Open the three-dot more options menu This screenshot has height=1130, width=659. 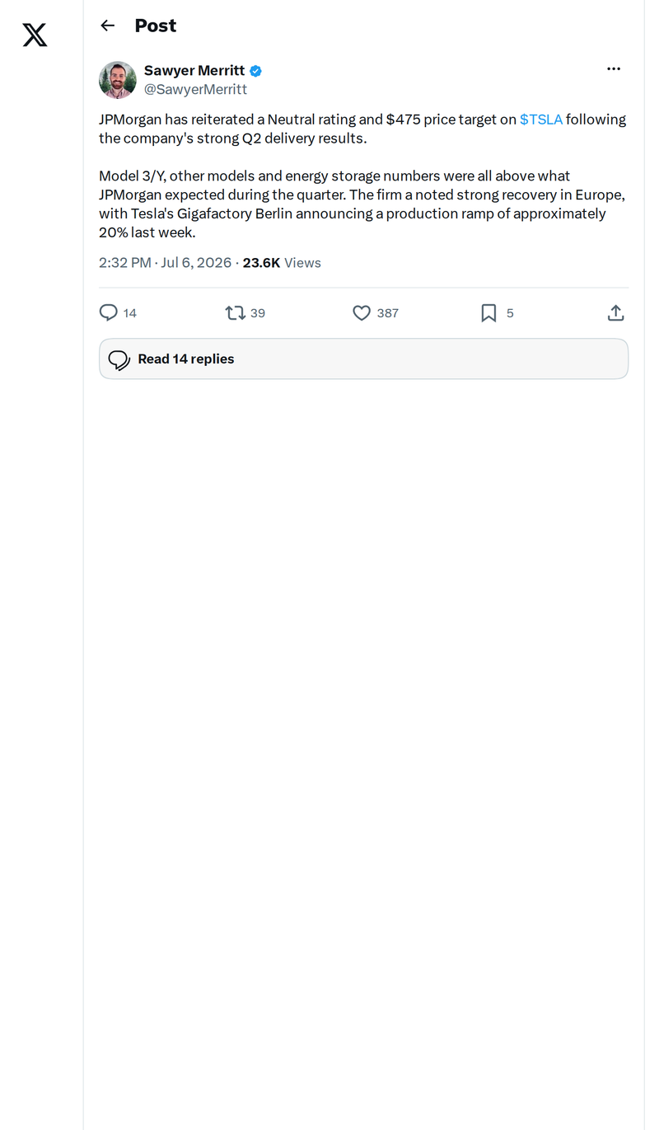click(x=614, y=68)
